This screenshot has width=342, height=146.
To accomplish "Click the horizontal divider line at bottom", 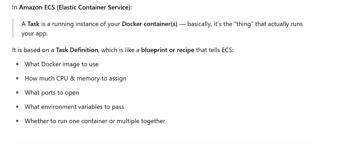I will pos(163,142).
